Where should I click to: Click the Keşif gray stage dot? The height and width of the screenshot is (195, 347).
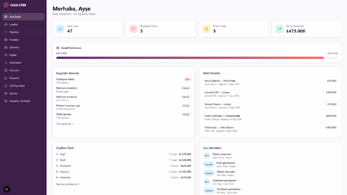(57, 154)
